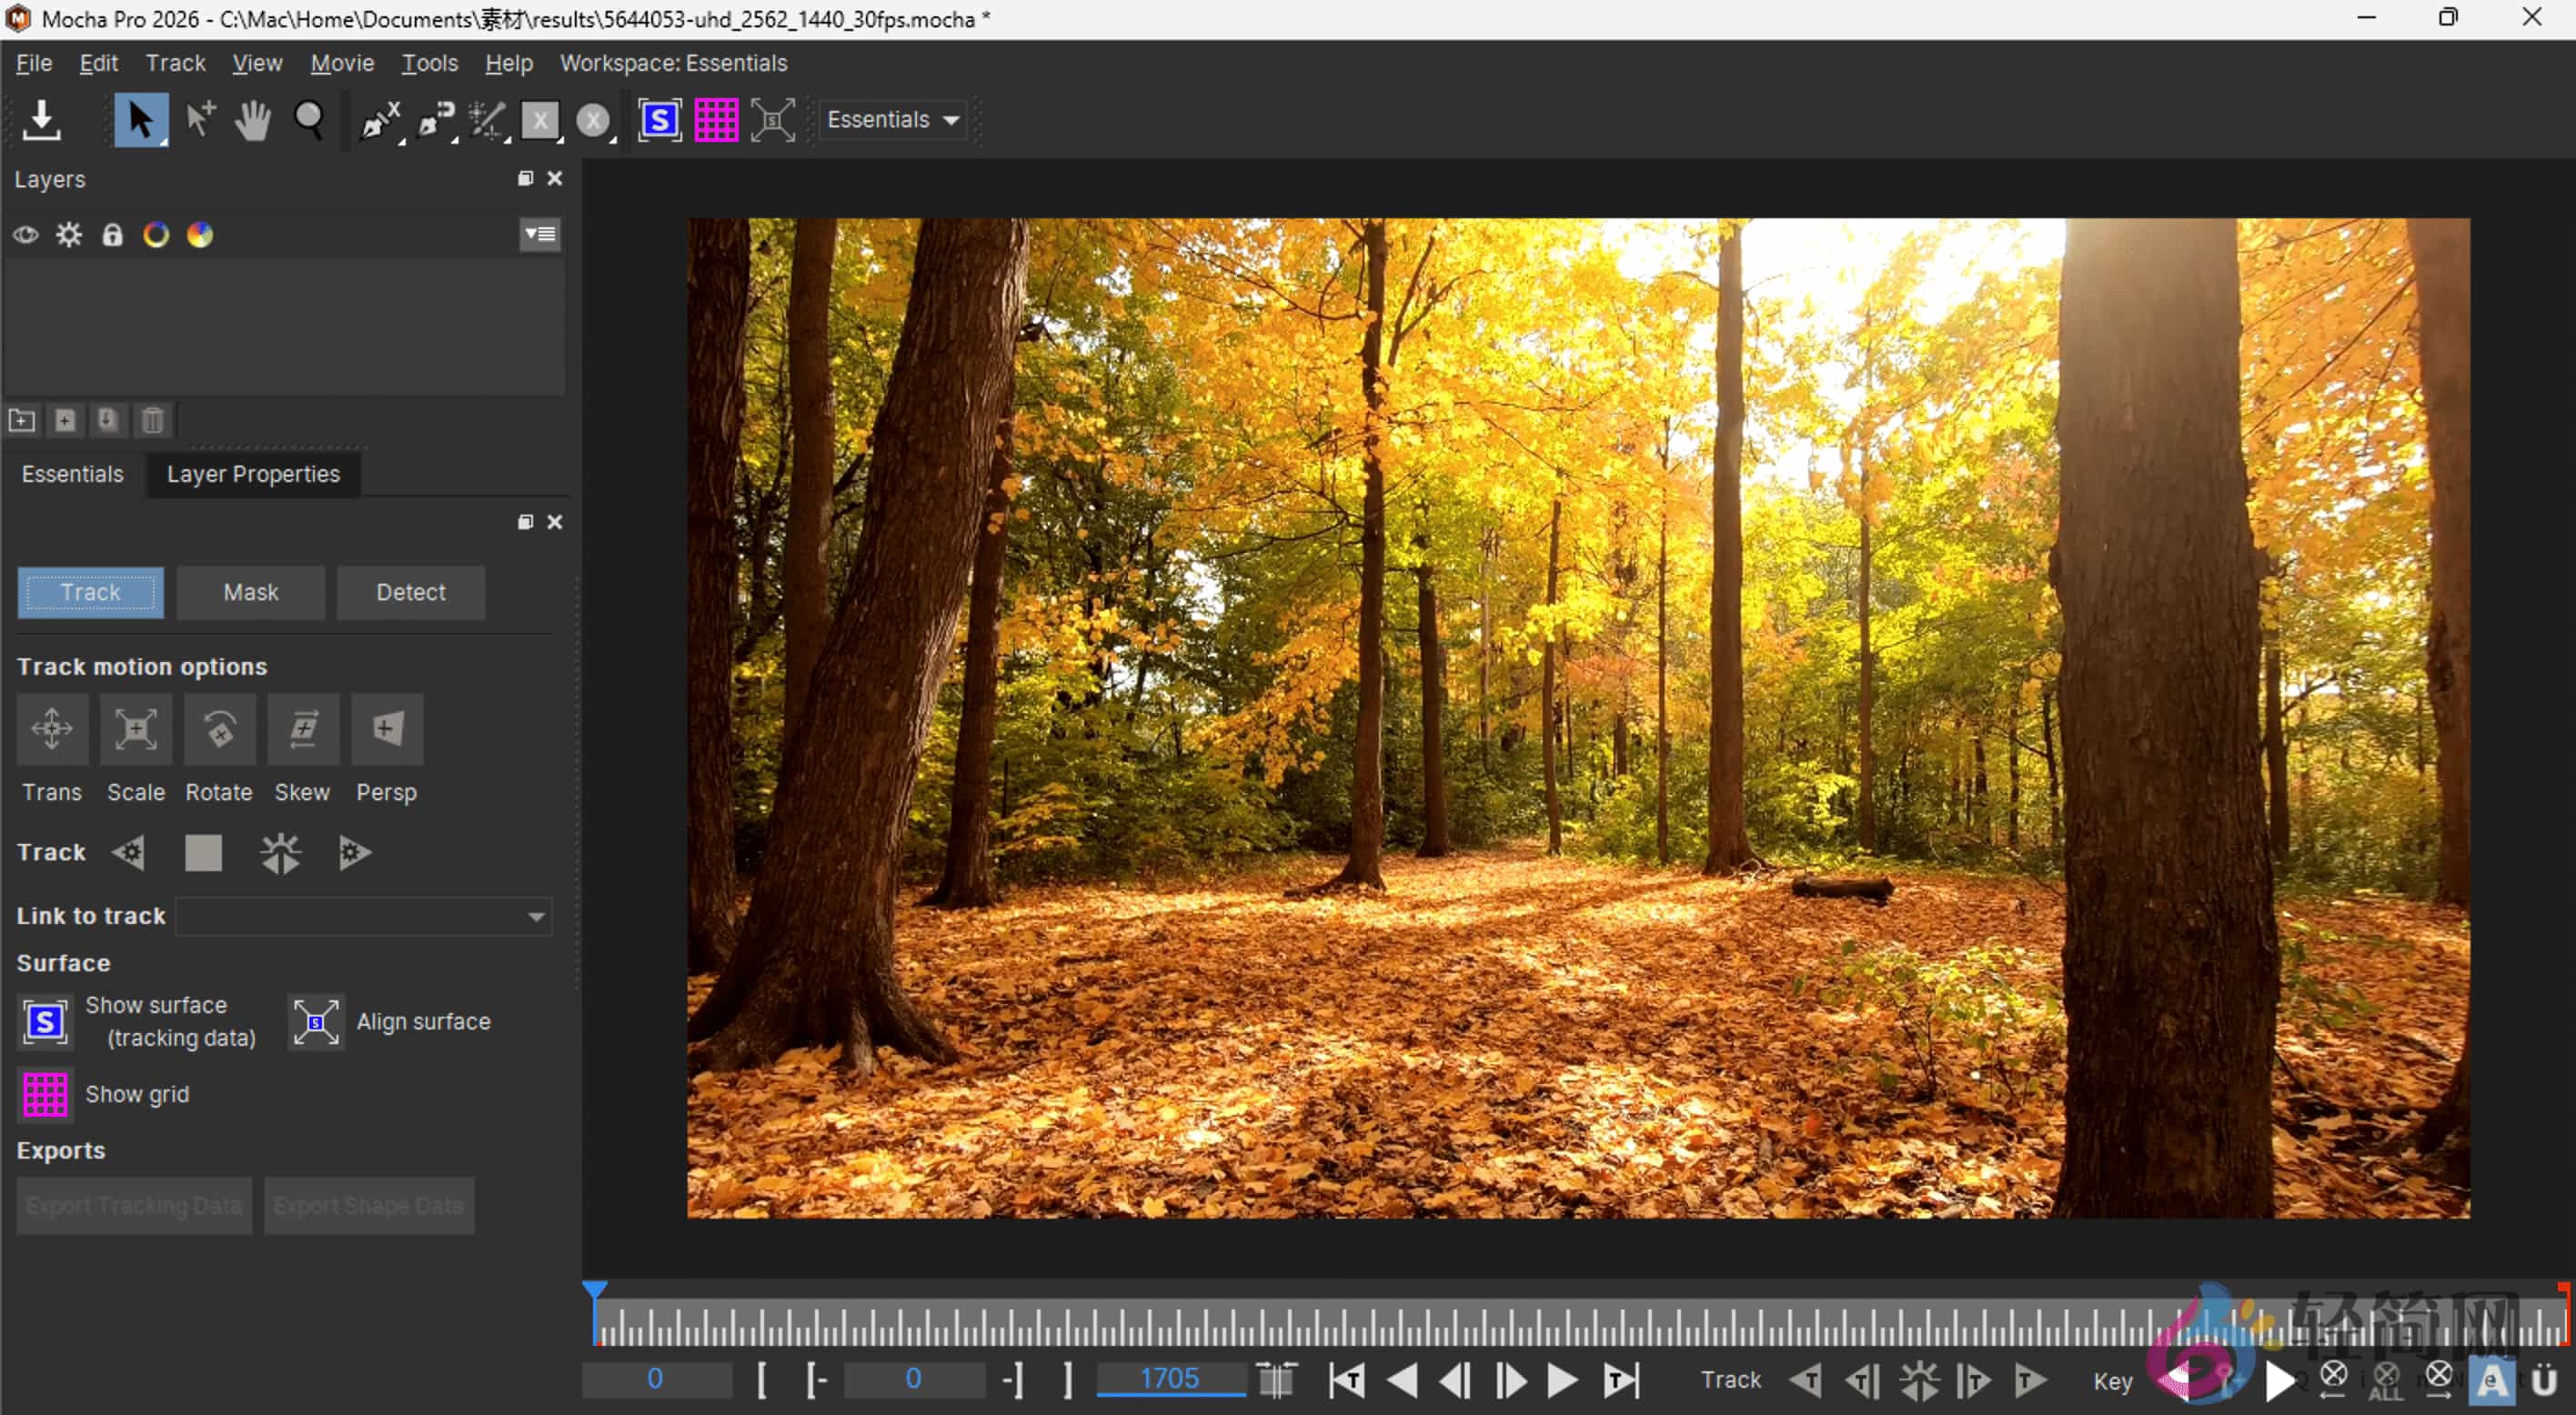Click the Persp track motion option
2576x1415 pixels.
(x=386, y=729)
